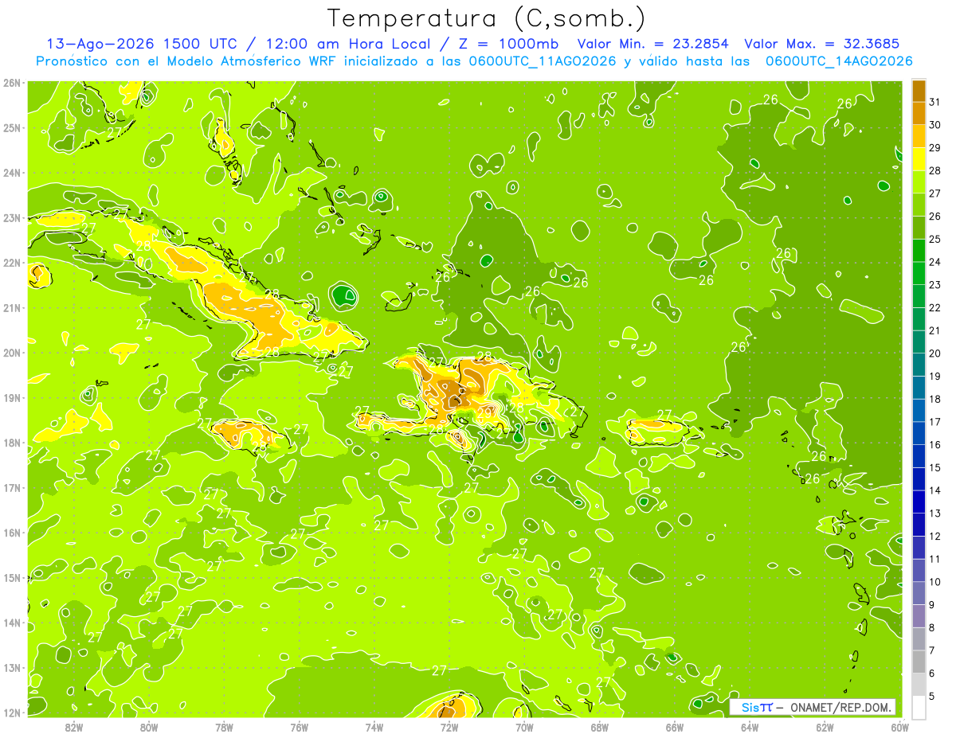956x738 pixels.
Task: Click the 'Temperatura (C,somb.)' chart title
Action: 487,18
